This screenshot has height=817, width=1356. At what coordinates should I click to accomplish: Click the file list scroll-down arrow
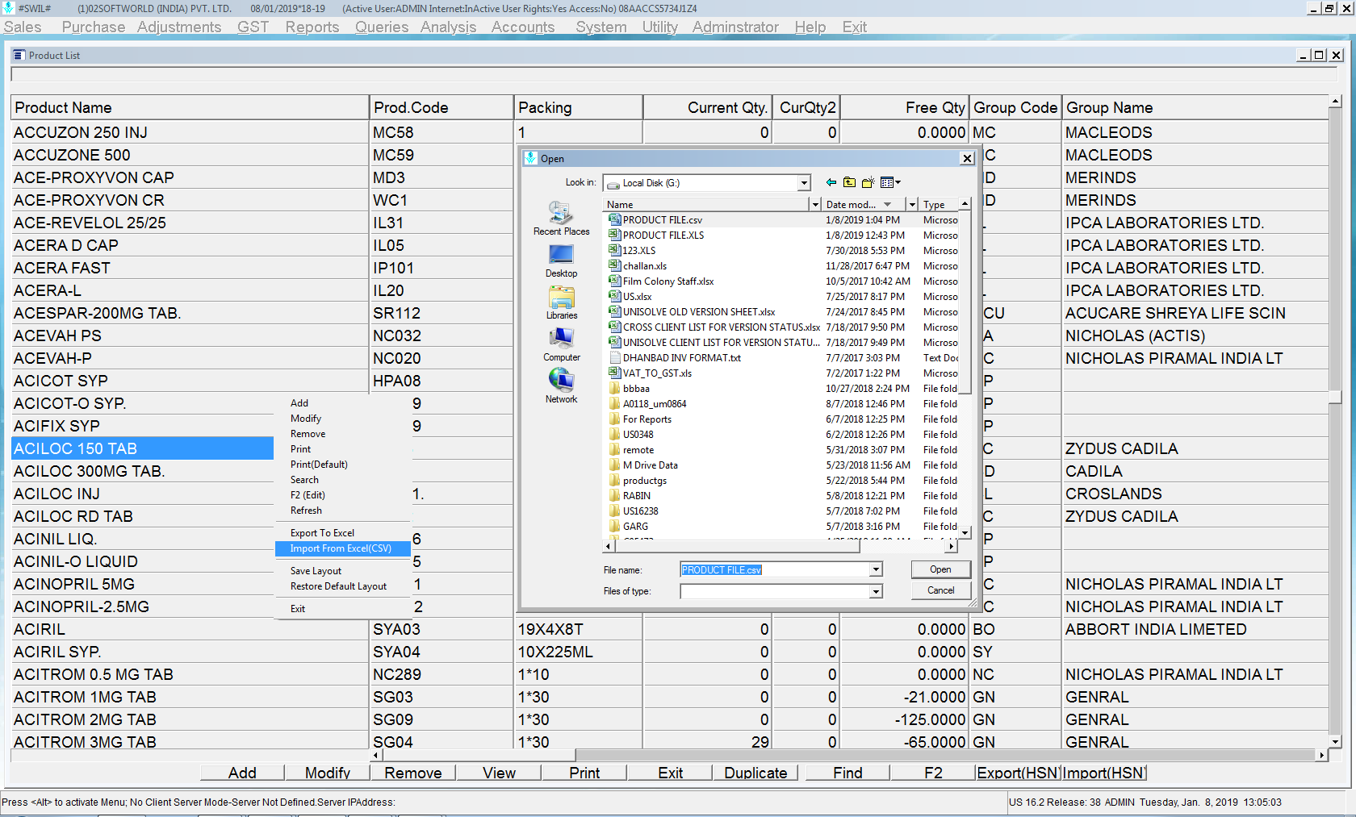[965, 533]
